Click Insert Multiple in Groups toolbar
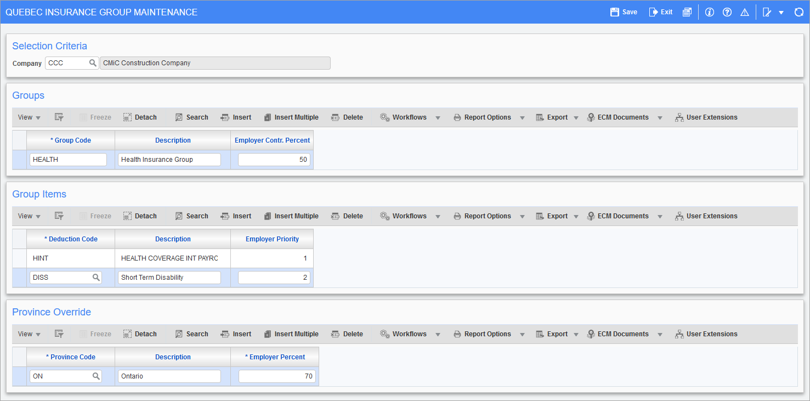The image size is (810, 401). pos(291,117)
